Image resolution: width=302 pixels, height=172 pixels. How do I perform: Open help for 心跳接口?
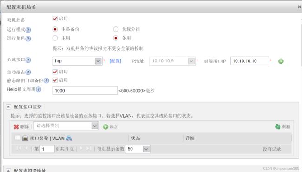28,60
